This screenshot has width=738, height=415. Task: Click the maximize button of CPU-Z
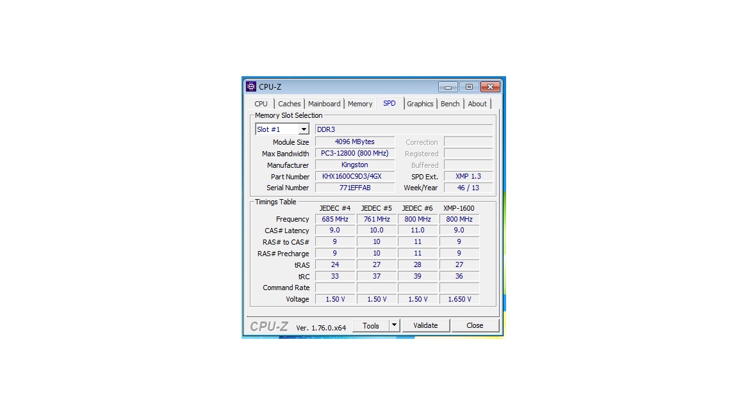click(469, 87)
